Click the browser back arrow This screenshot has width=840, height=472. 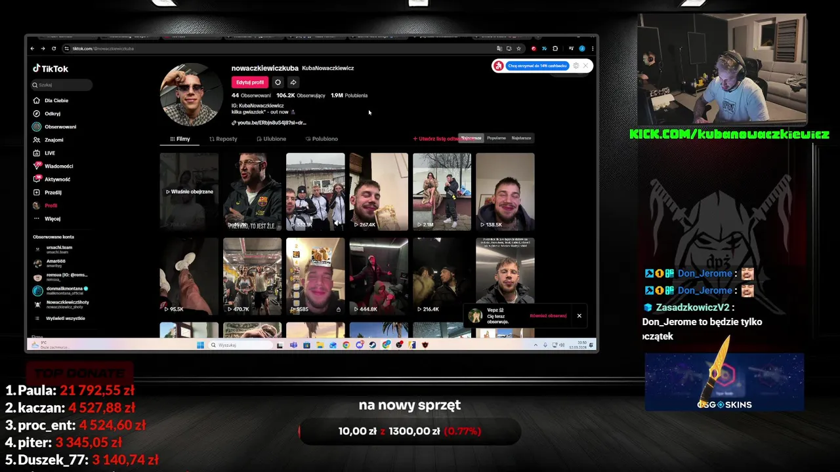[32, 49]
